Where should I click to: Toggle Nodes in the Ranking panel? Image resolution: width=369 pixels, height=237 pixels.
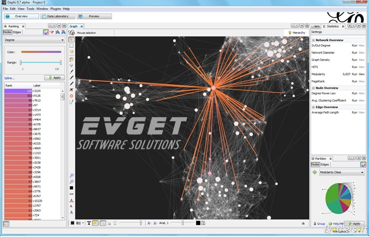click(7, 32)
